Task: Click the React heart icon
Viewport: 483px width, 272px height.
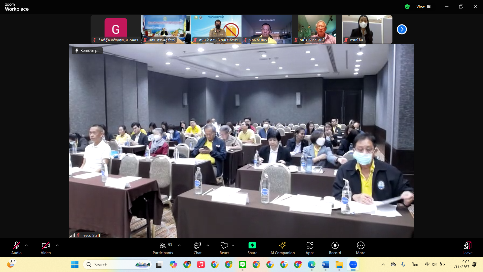Action: point(224,245)
